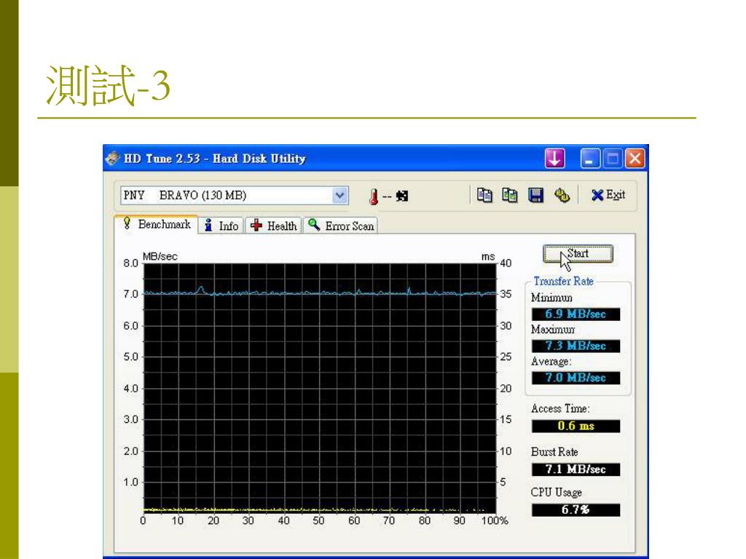Click the Benchmark tab's bulb icon
Viewport: 746px width, 559px height.
point(127,223)
